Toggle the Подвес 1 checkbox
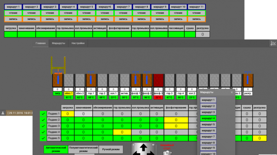This screenshot has width=277, height=155. [43, 114]
